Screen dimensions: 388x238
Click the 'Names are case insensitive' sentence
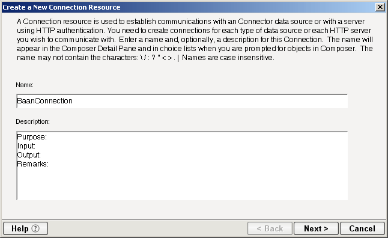point(228,58)
